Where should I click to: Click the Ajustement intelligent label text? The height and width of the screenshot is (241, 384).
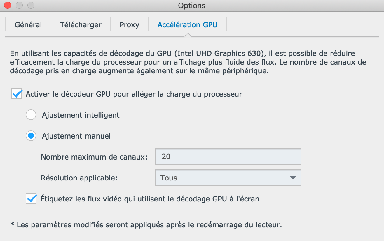(x=81, y=115)
